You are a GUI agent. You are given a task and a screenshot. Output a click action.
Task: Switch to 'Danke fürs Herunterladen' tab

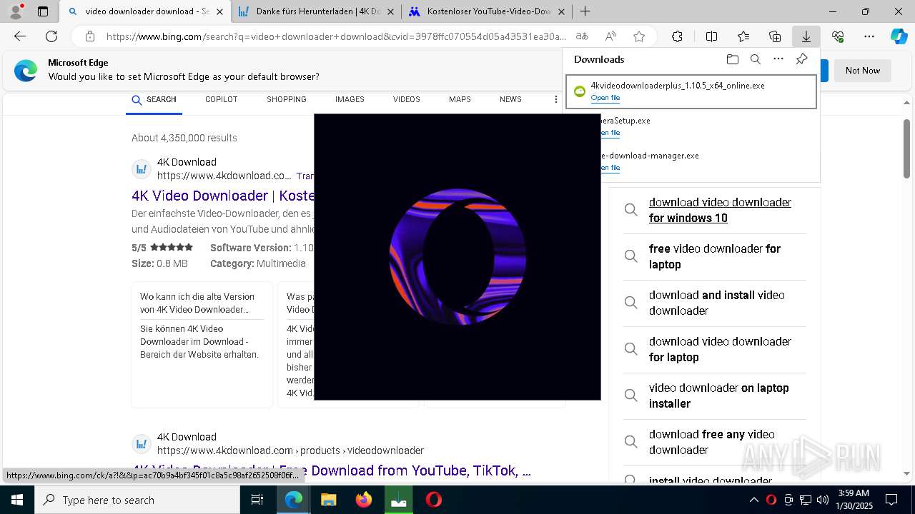click(316, 11)
